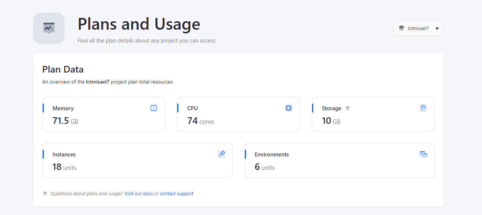482x215 pixels.
Task: Click the Memory chip icon
Action: click(154, 108)
